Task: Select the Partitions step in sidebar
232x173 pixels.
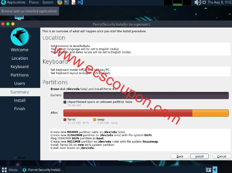Action: pos(20,75)
